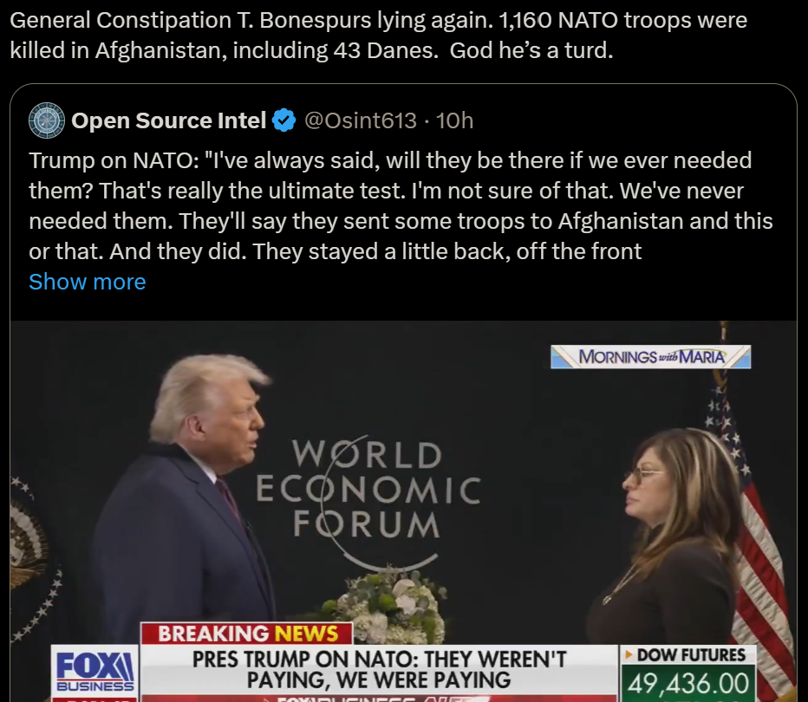
Task: Click the Mornings with Maria banner
Action: pos(650,356)
